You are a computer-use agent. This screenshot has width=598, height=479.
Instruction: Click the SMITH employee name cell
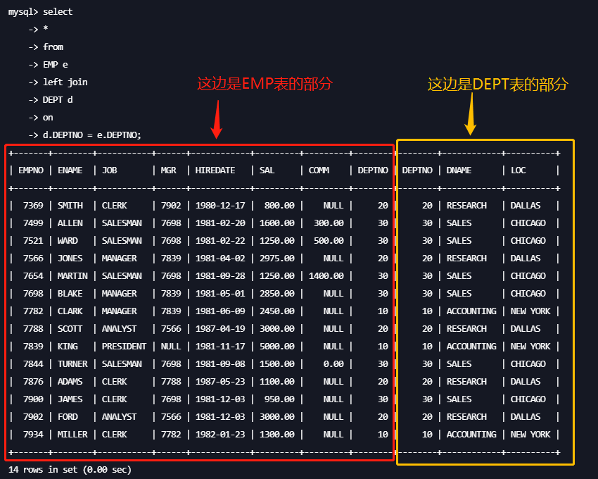(x=70, y=206)
